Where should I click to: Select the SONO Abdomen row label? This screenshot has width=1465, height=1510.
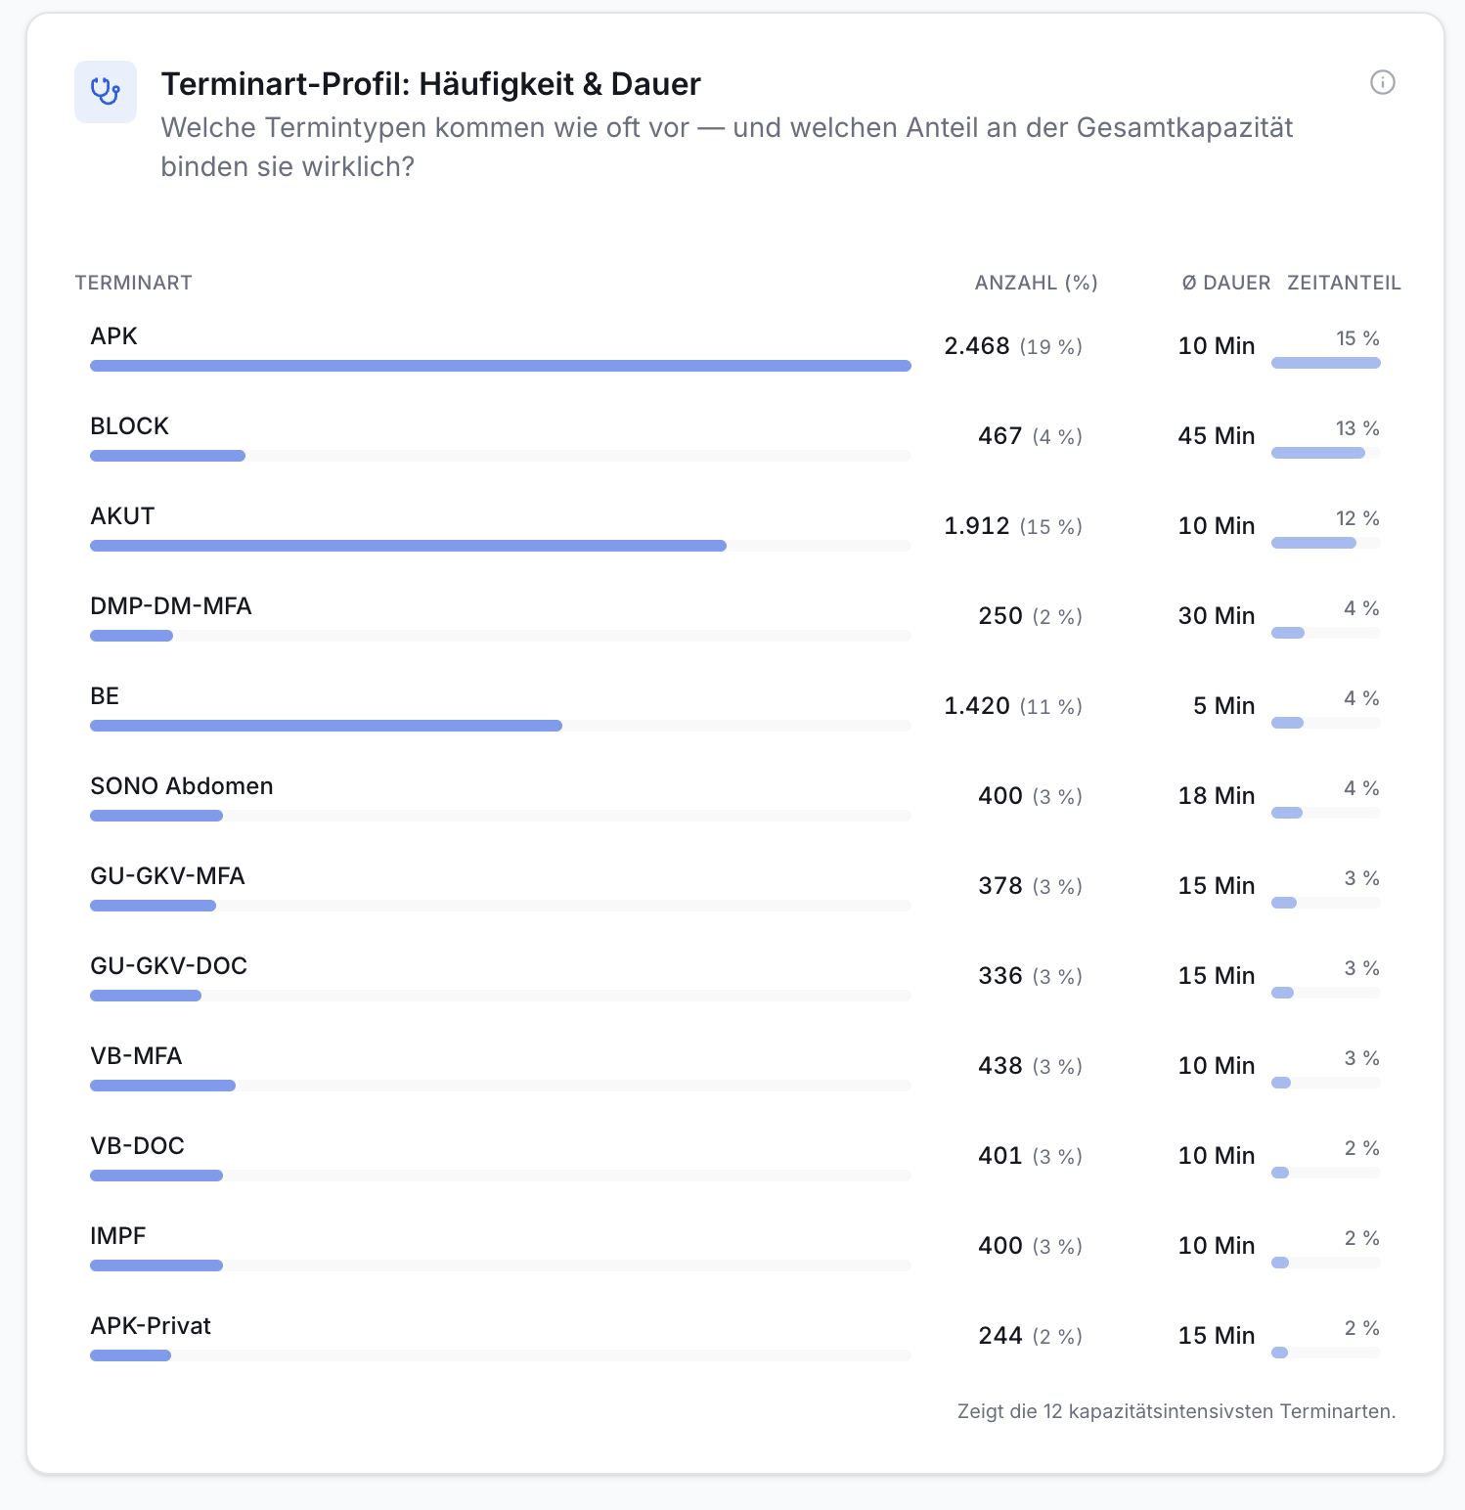pyautogui.click(x=182, y=786)
